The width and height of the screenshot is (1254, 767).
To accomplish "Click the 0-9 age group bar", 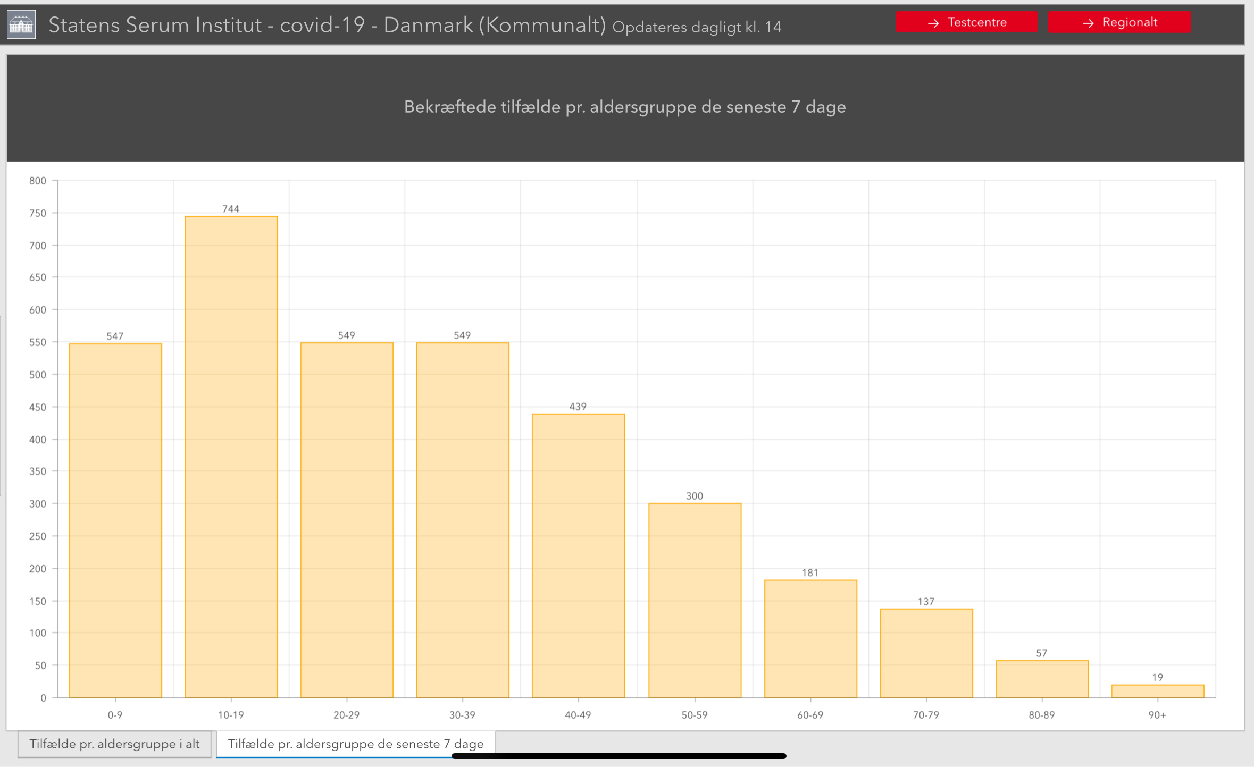I will 115,521.
